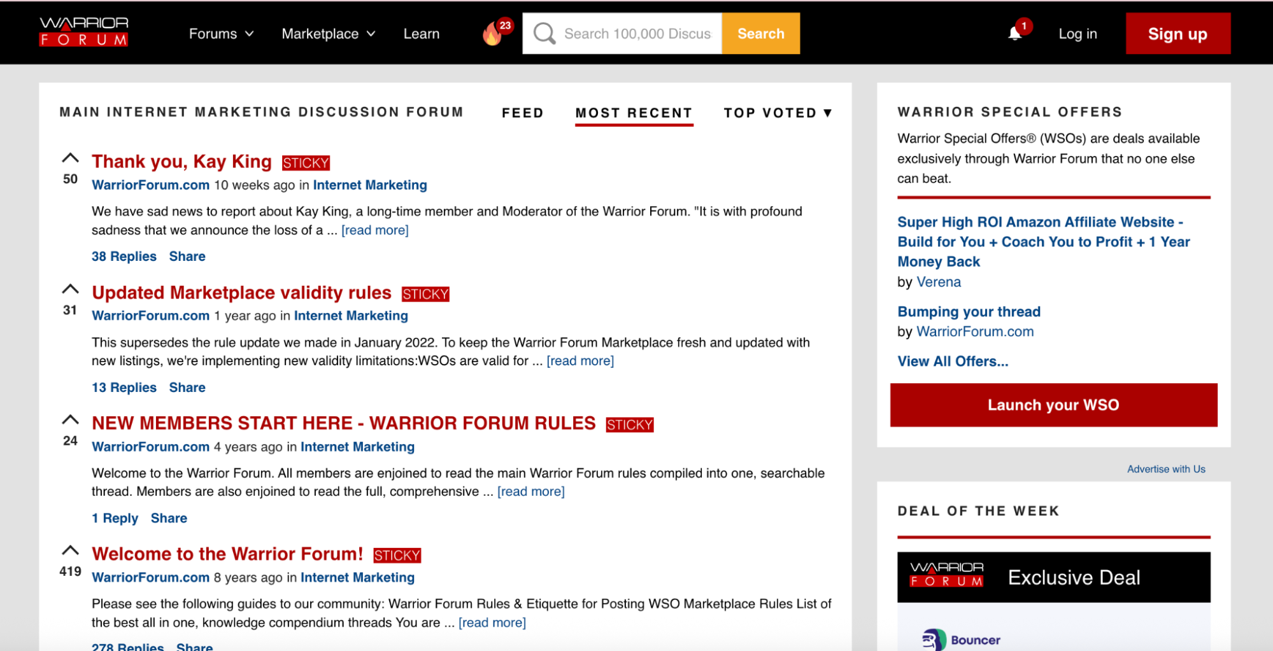Screen dimensions: 1273x651
Task: Open WarriorForum.com author on 4 years ago post
Action: (150, 447)
